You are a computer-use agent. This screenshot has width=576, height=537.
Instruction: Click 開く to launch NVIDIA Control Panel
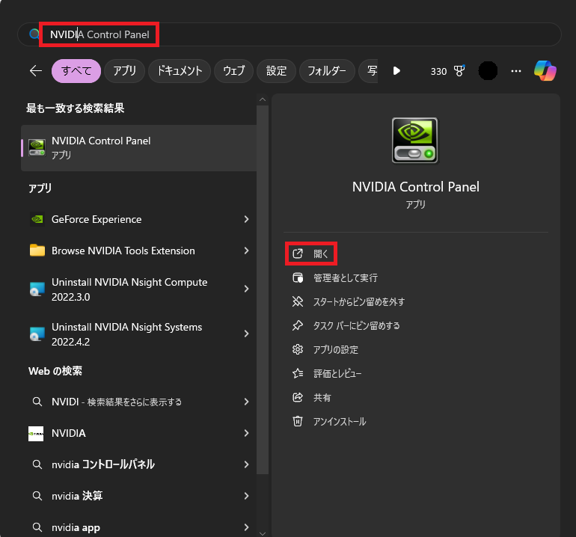pyautogui.click(x=321, y=254)
